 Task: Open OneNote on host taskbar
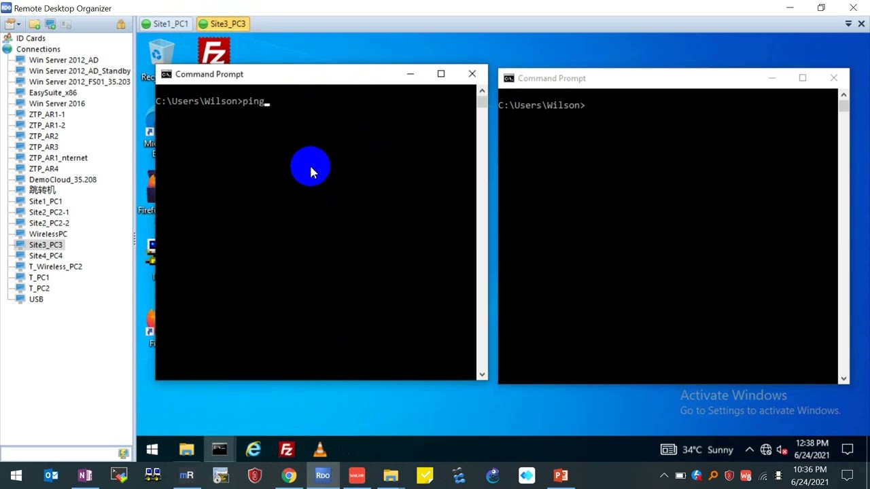click(x=85, y=475)
